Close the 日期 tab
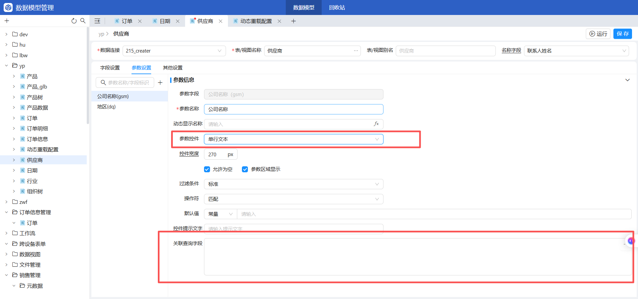This screenshot has width=638, height=299. click(178, 21)
